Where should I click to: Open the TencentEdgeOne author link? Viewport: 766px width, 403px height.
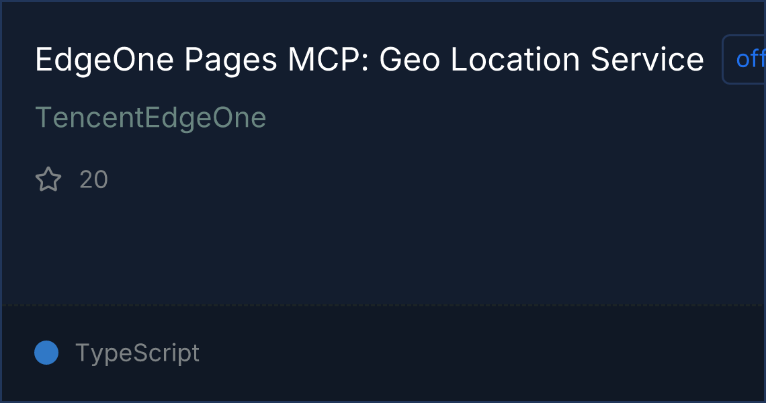[x=151, y=118]
